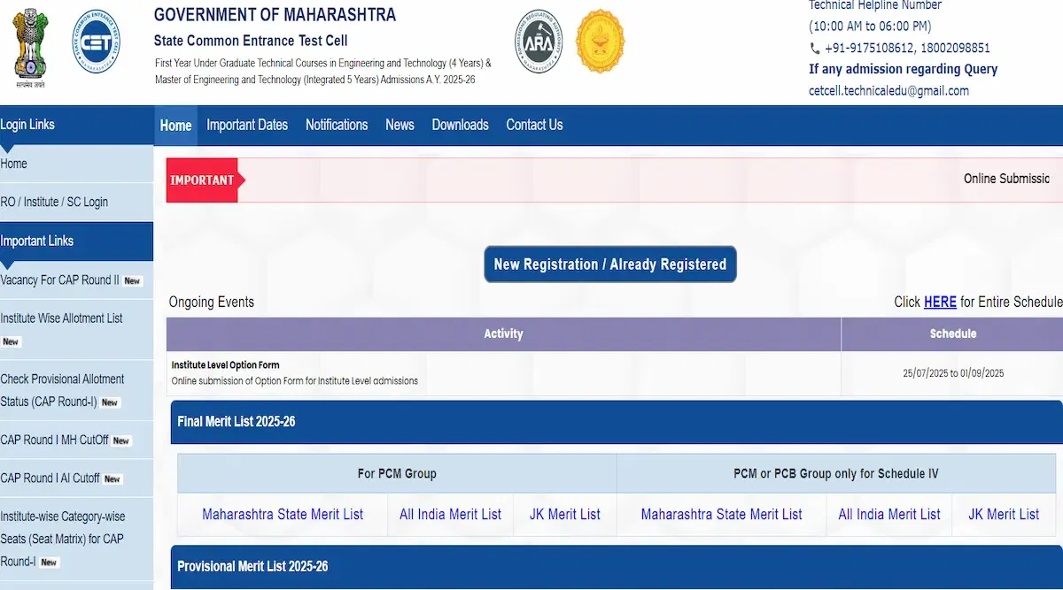
Task: Open the Home tab in top navigation bar
Action: 175,126
